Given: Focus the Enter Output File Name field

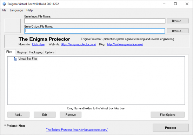Looking at the screenshot, I should click(x=94, y=31).
